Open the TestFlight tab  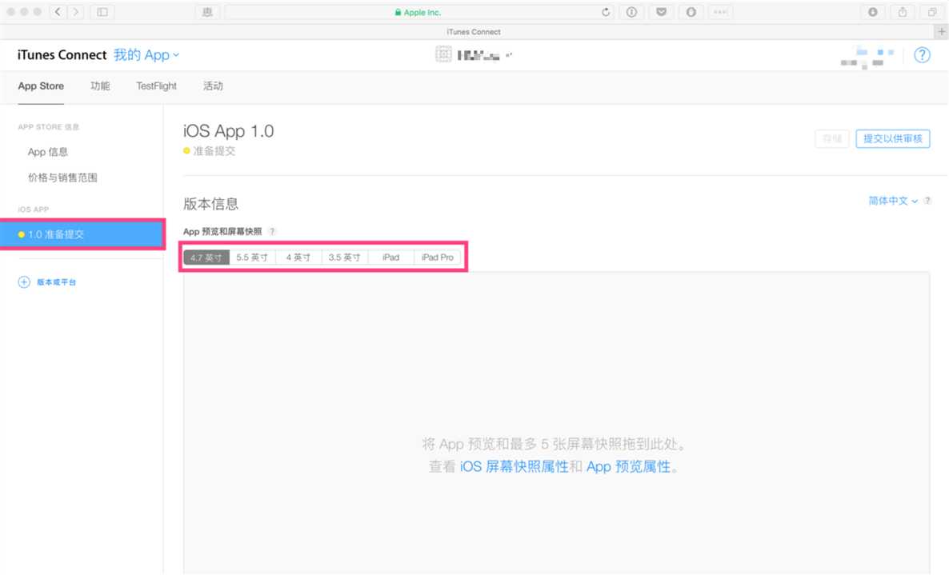pos(156,86)
